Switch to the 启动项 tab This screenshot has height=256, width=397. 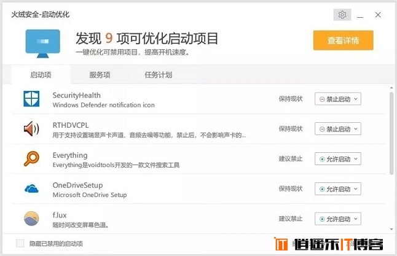coord(41,75)
